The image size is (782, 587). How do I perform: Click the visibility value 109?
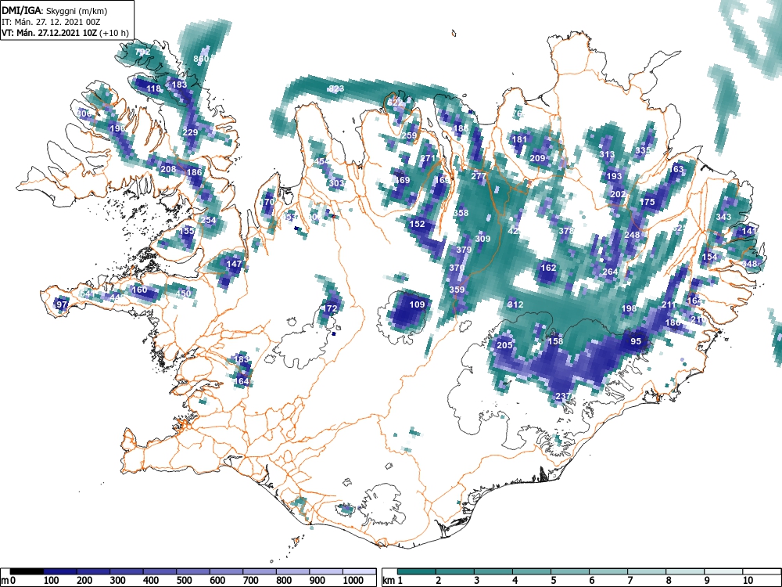click(x=417, y=304)
